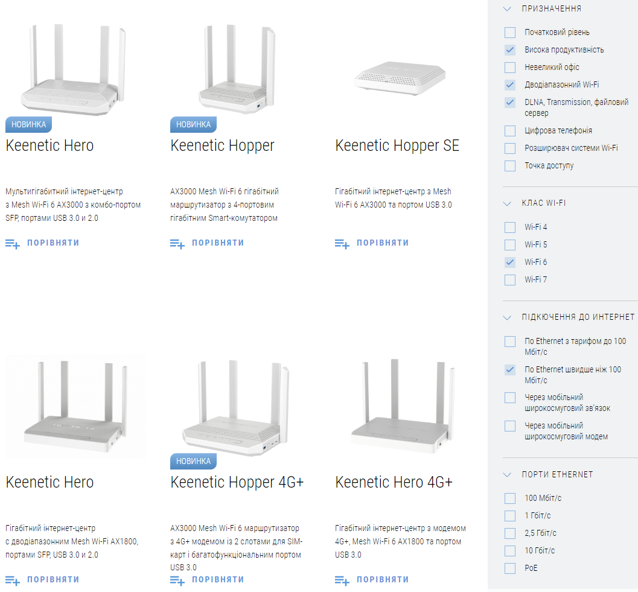Enable the 10 Гбіт/с filter
This screenshot has width=638, height=592.
click(510, 551)
